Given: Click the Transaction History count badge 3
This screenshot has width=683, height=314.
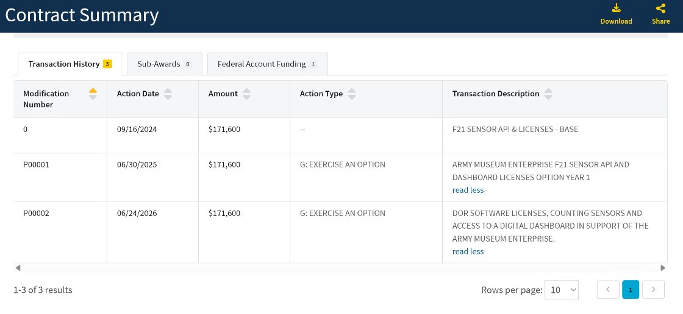Looking at the screenshot, I should pos(107,65).
